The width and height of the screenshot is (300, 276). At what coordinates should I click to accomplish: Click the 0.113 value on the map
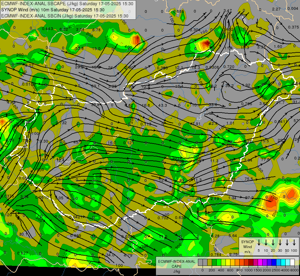146,124
